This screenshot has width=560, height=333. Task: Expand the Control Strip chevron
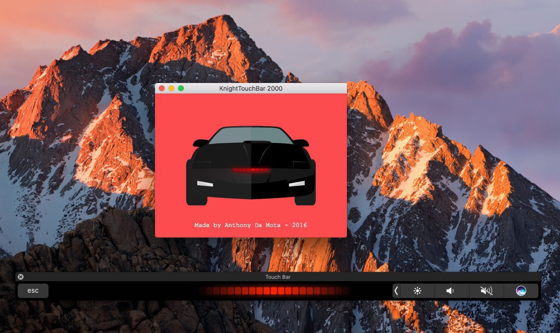396,291
